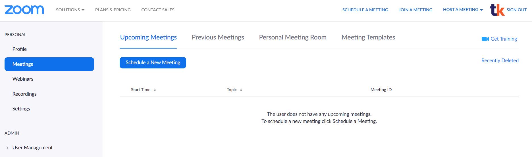Open the Solutions dropdown menu
The image size is (532, 157).
[x=70, y=10]
